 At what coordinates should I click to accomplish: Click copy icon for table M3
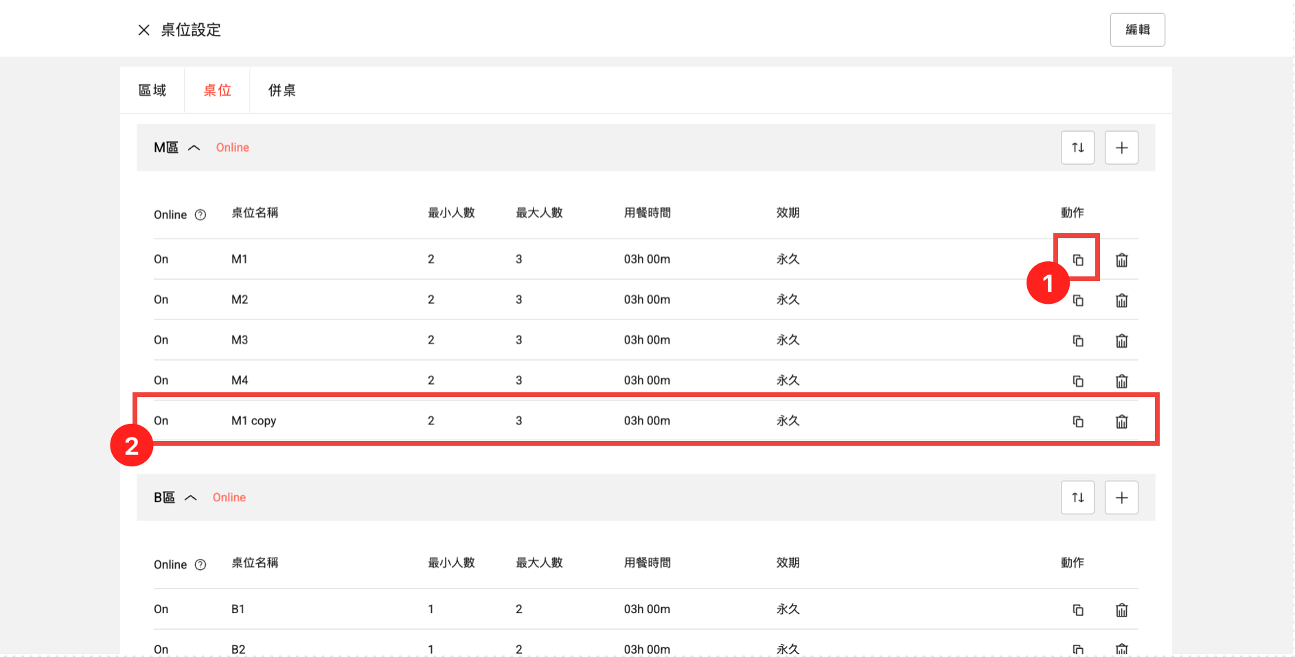1078,341
